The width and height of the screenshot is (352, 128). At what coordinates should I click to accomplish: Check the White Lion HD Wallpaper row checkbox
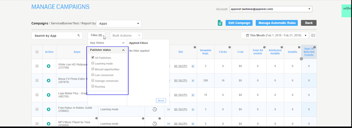tap(37, 66)
